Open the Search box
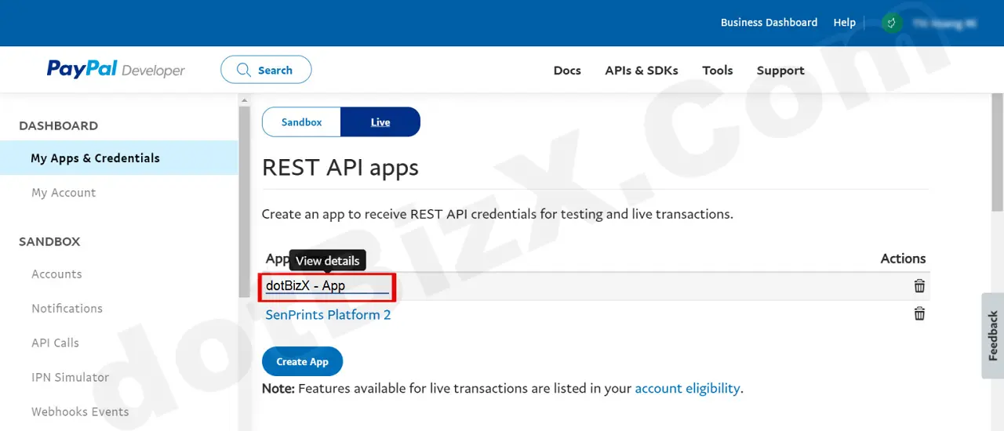 pyautogui.click(x=266, y=70)
